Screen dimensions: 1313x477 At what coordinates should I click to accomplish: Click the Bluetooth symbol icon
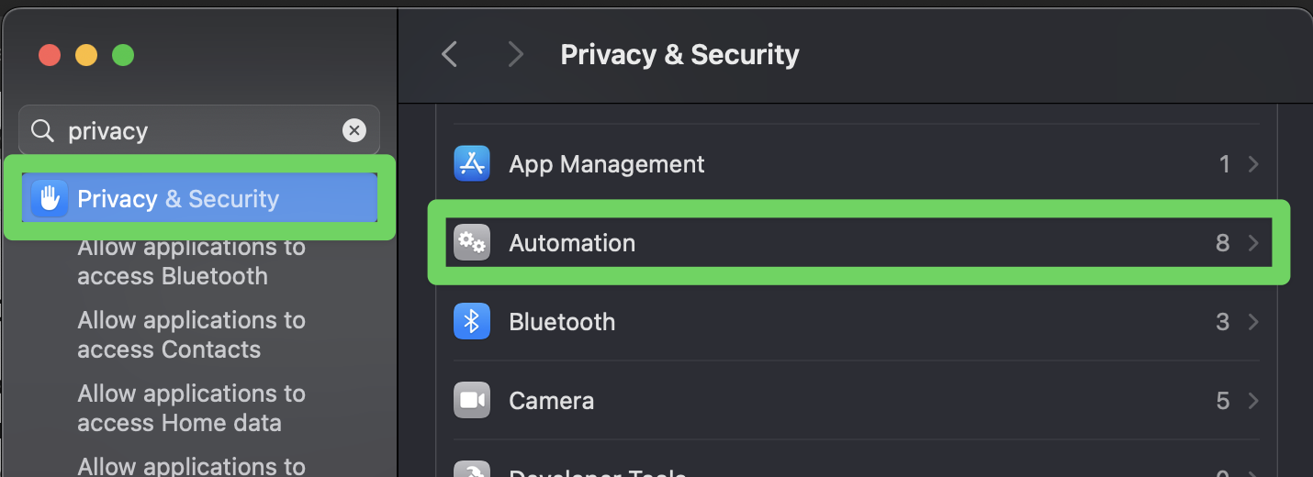tap(472, 322)
